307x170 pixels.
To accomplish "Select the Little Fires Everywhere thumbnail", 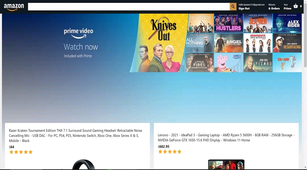I will pyautogui.click(x=199, y=63).
